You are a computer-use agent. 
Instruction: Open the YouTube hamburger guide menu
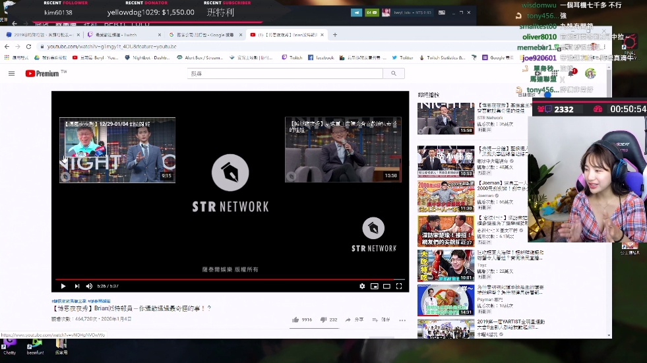11,73
